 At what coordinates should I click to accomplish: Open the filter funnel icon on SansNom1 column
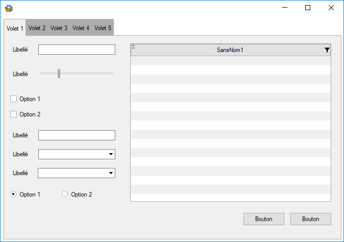[327, 50]
